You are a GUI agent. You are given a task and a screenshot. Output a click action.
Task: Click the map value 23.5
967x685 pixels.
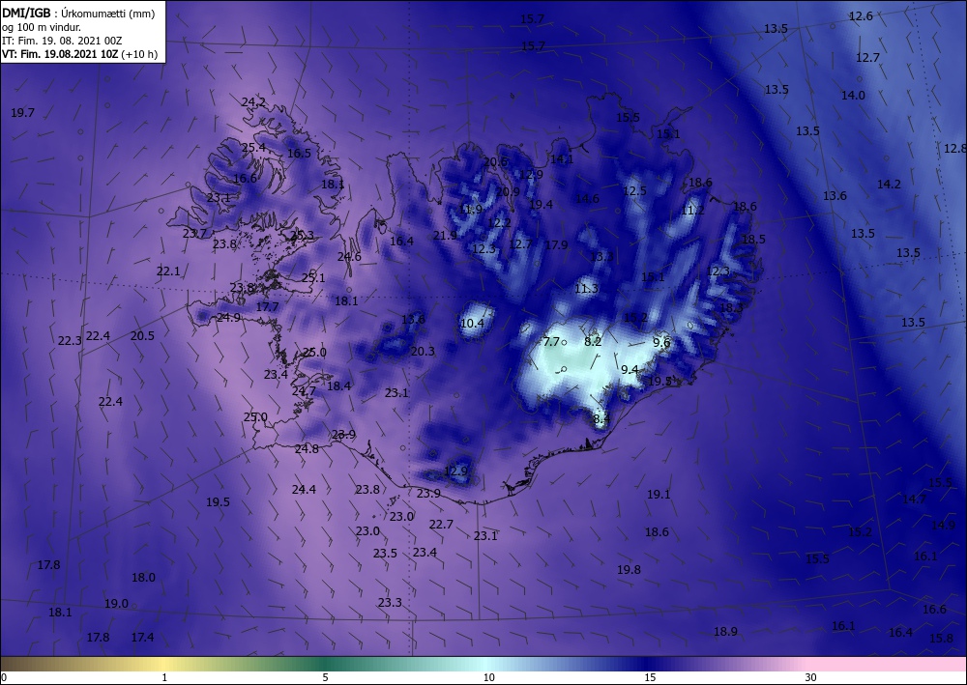point(386,554)
